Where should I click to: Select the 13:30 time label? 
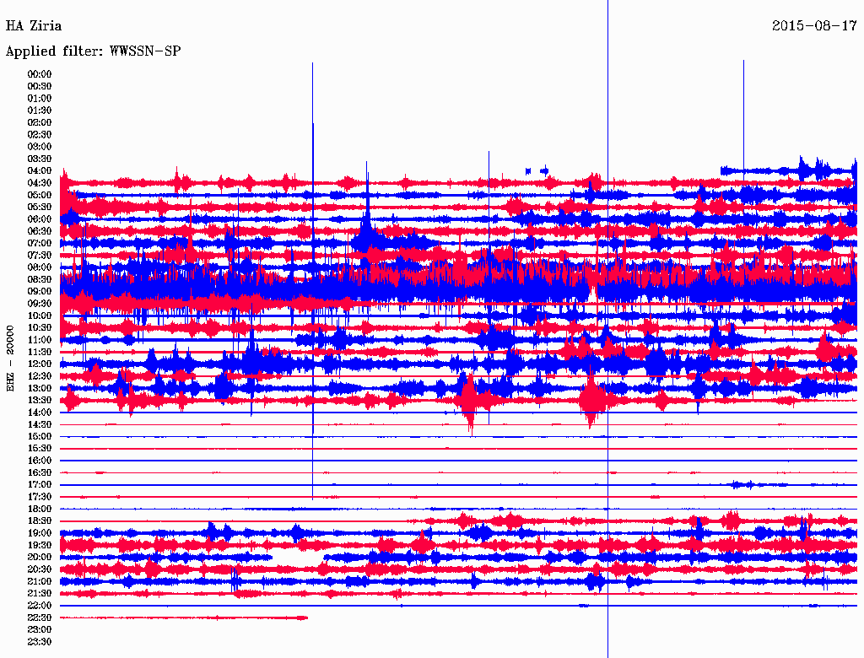pos(40,401)
